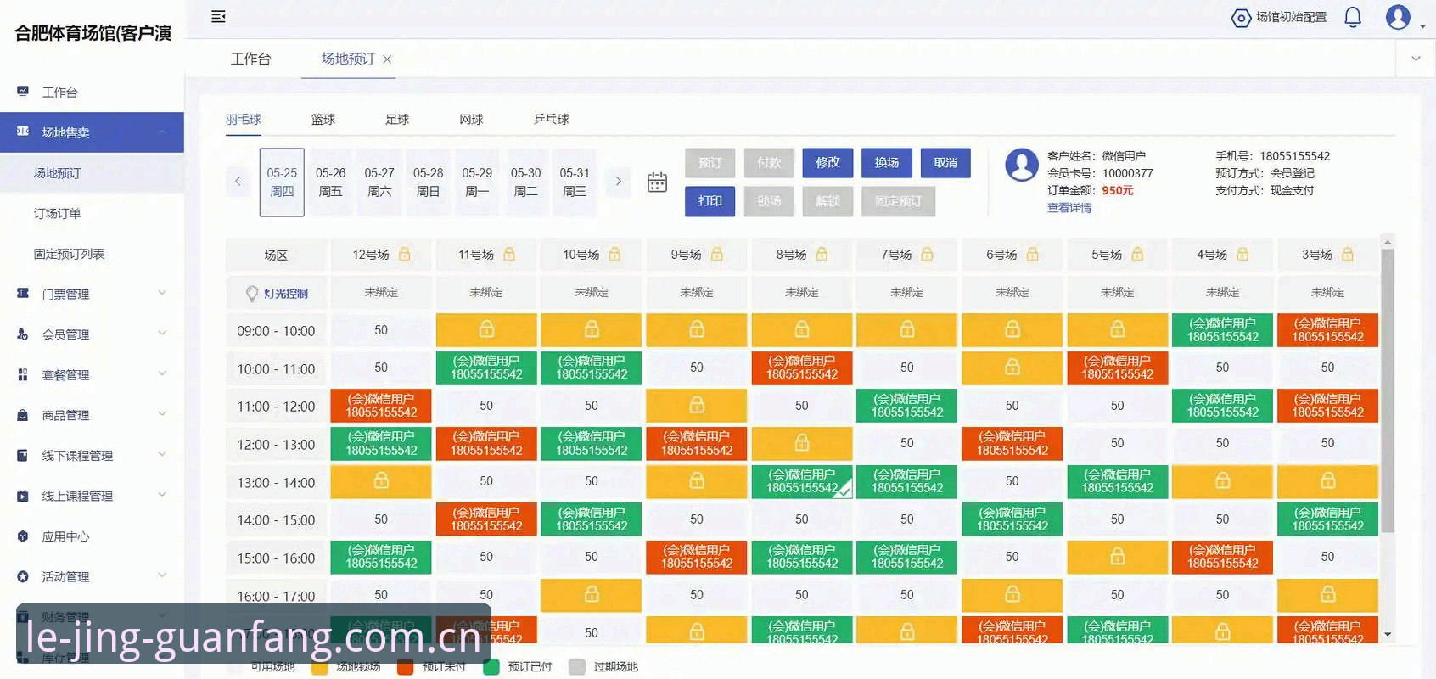Click the lock icon beside 9号场
The height and width of the screenshot is (679, 1436).
(717, 254)
